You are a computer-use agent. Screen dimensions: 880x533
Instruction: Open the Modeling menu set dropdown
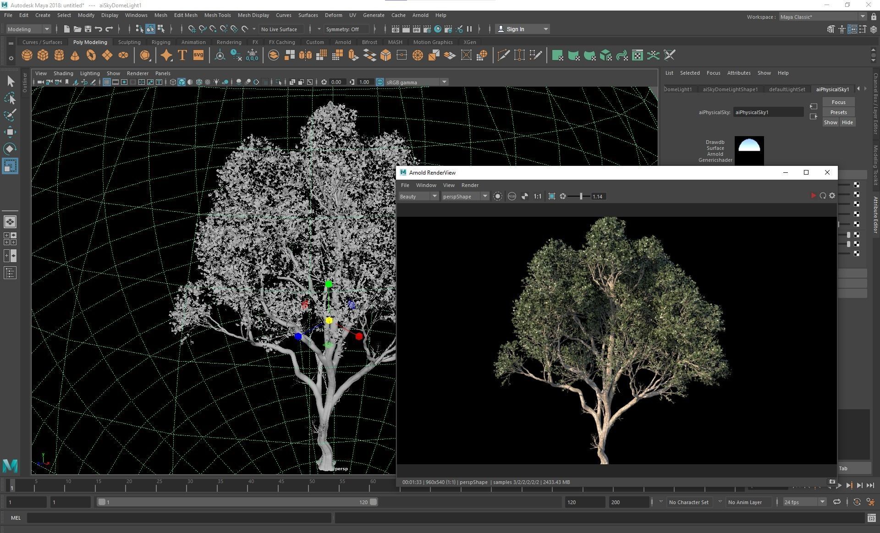(28, 29)
